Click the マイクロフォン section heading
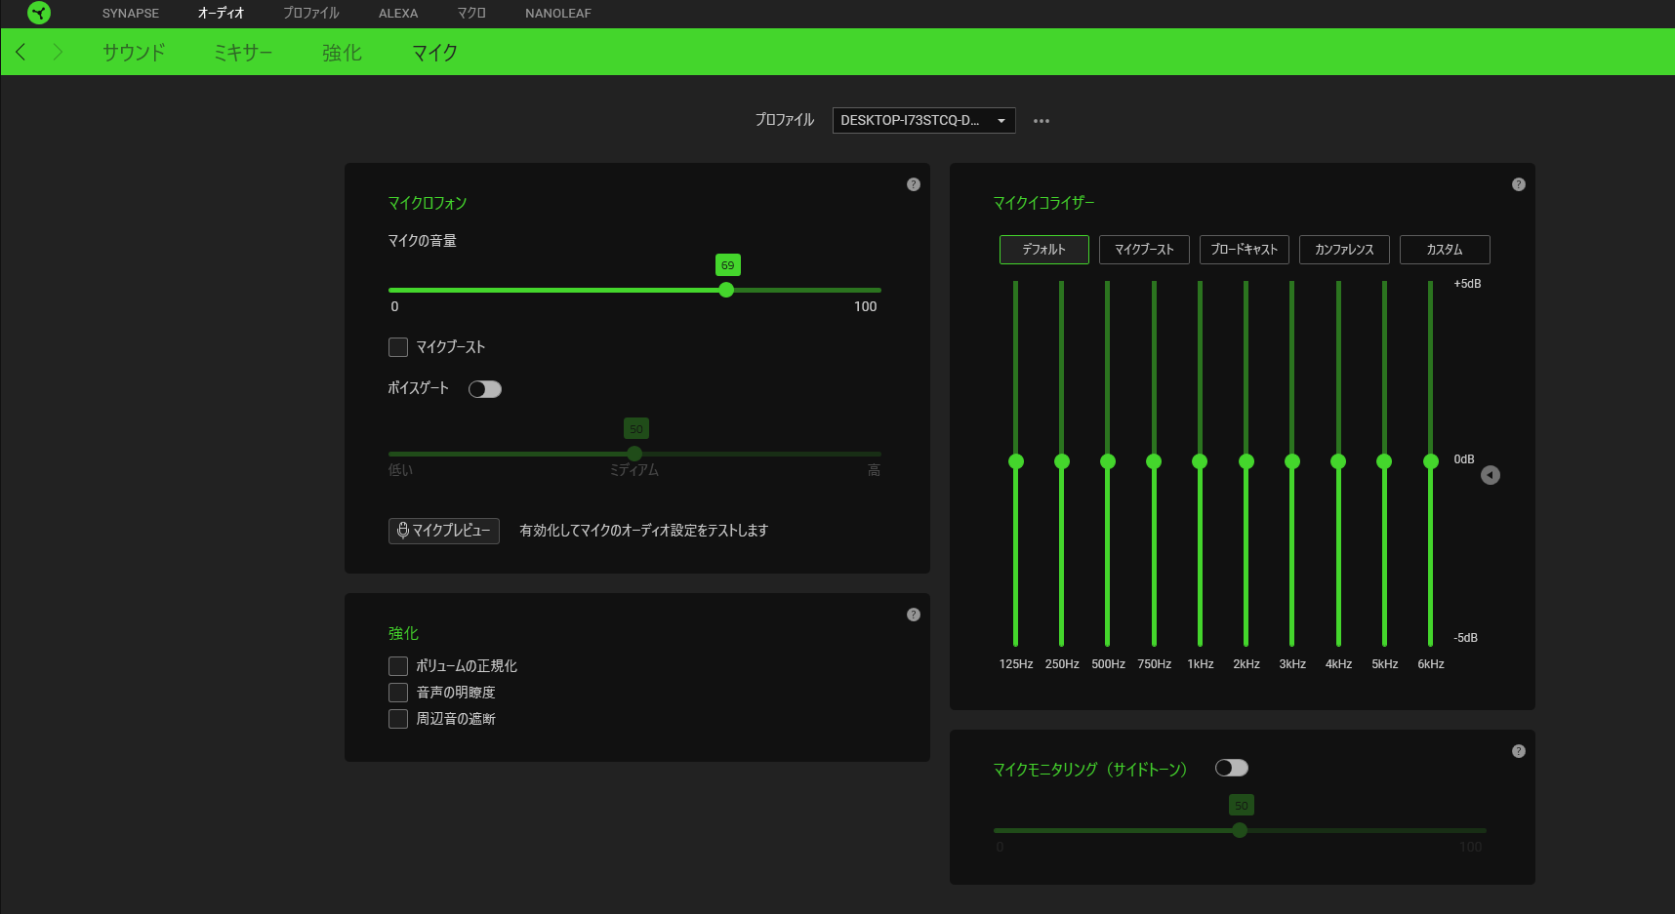1675x914 pixels. tap(428, 203)
